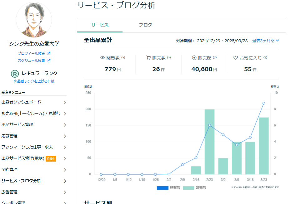Click the edit icon next to スケジュール編集

[x=48, y=61]
